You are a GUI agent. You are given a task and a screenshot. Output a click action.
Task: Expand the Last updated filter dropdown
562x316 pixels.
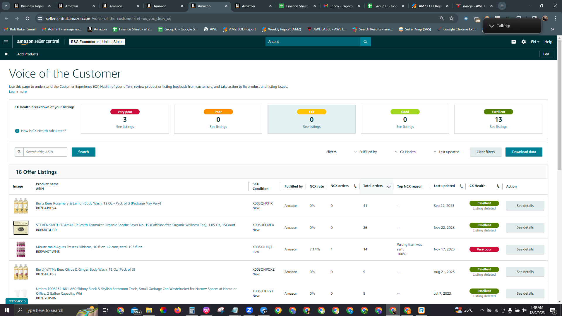click(x=447, y=152)
